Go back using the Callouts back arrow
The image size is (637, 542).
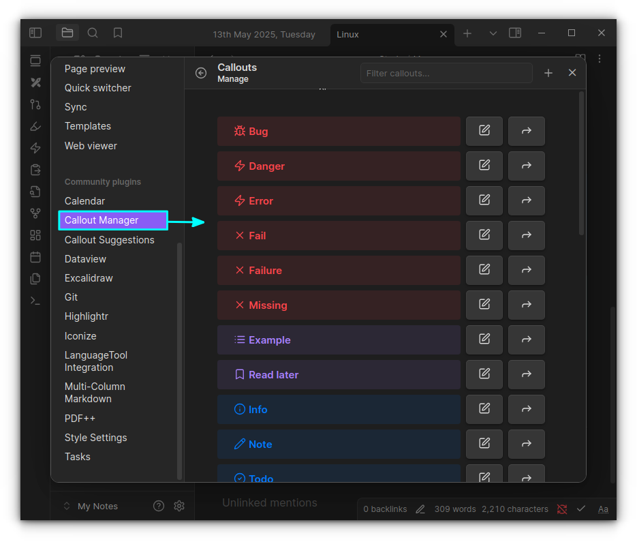click(x=201, y=73)
